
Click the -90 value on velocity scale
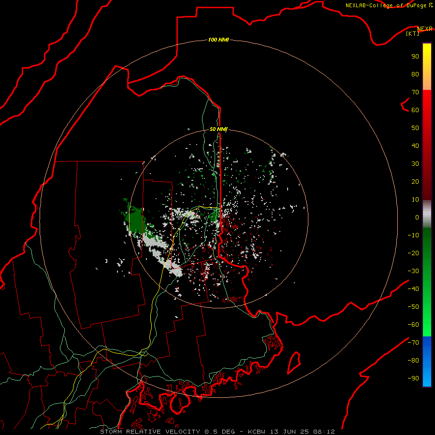point(413,378)
